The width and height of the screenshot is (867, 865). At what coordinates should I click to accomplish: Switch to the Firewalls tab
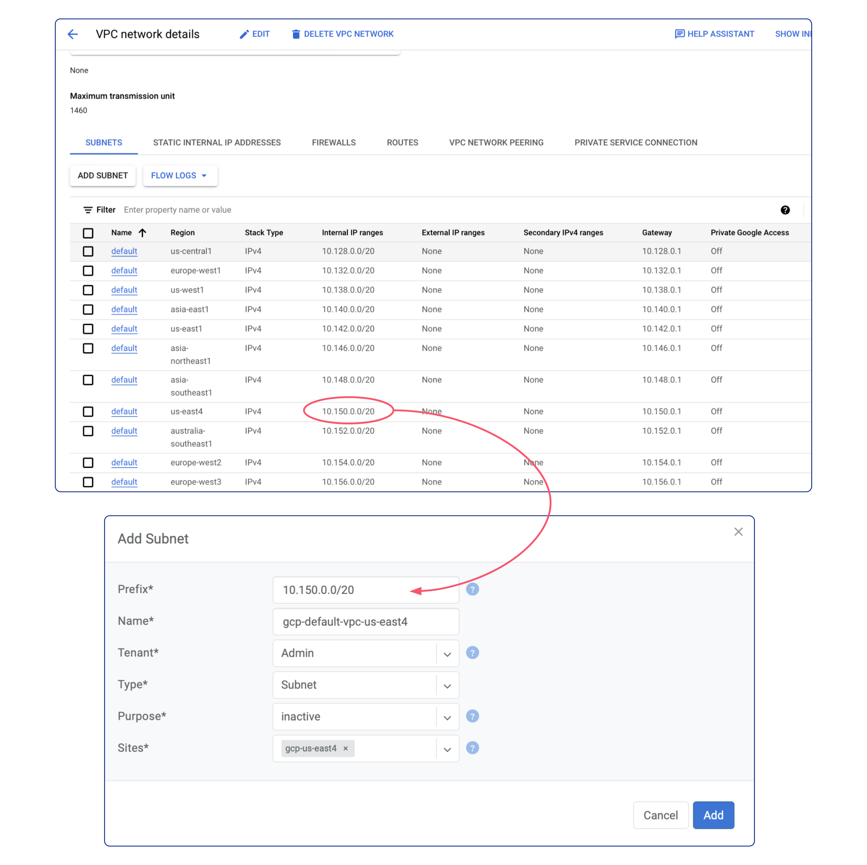[x=333, y=143]
